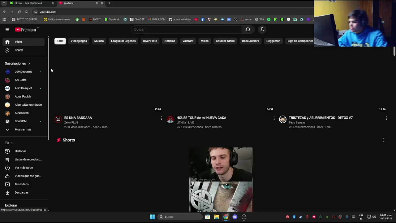396x223 pixels.
Task: Open Mis videos in the sidebar
Action: [x=24, y=184]
